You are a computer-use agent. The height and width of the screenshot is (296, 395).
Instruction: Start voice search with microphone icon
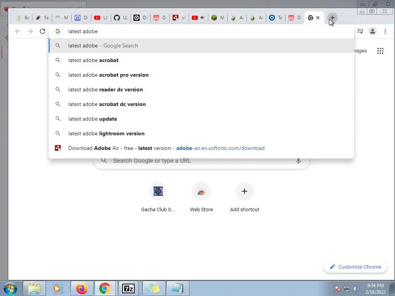(298, 161)
